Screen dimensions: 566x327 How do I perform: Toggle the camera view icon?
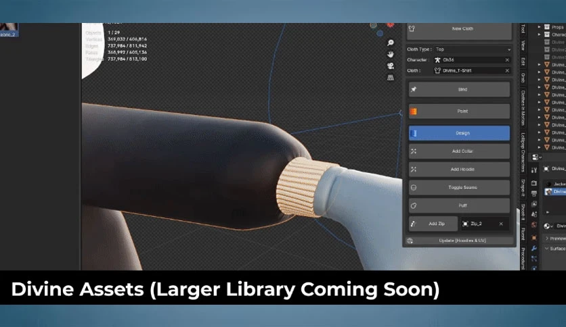tap(390, 66)
